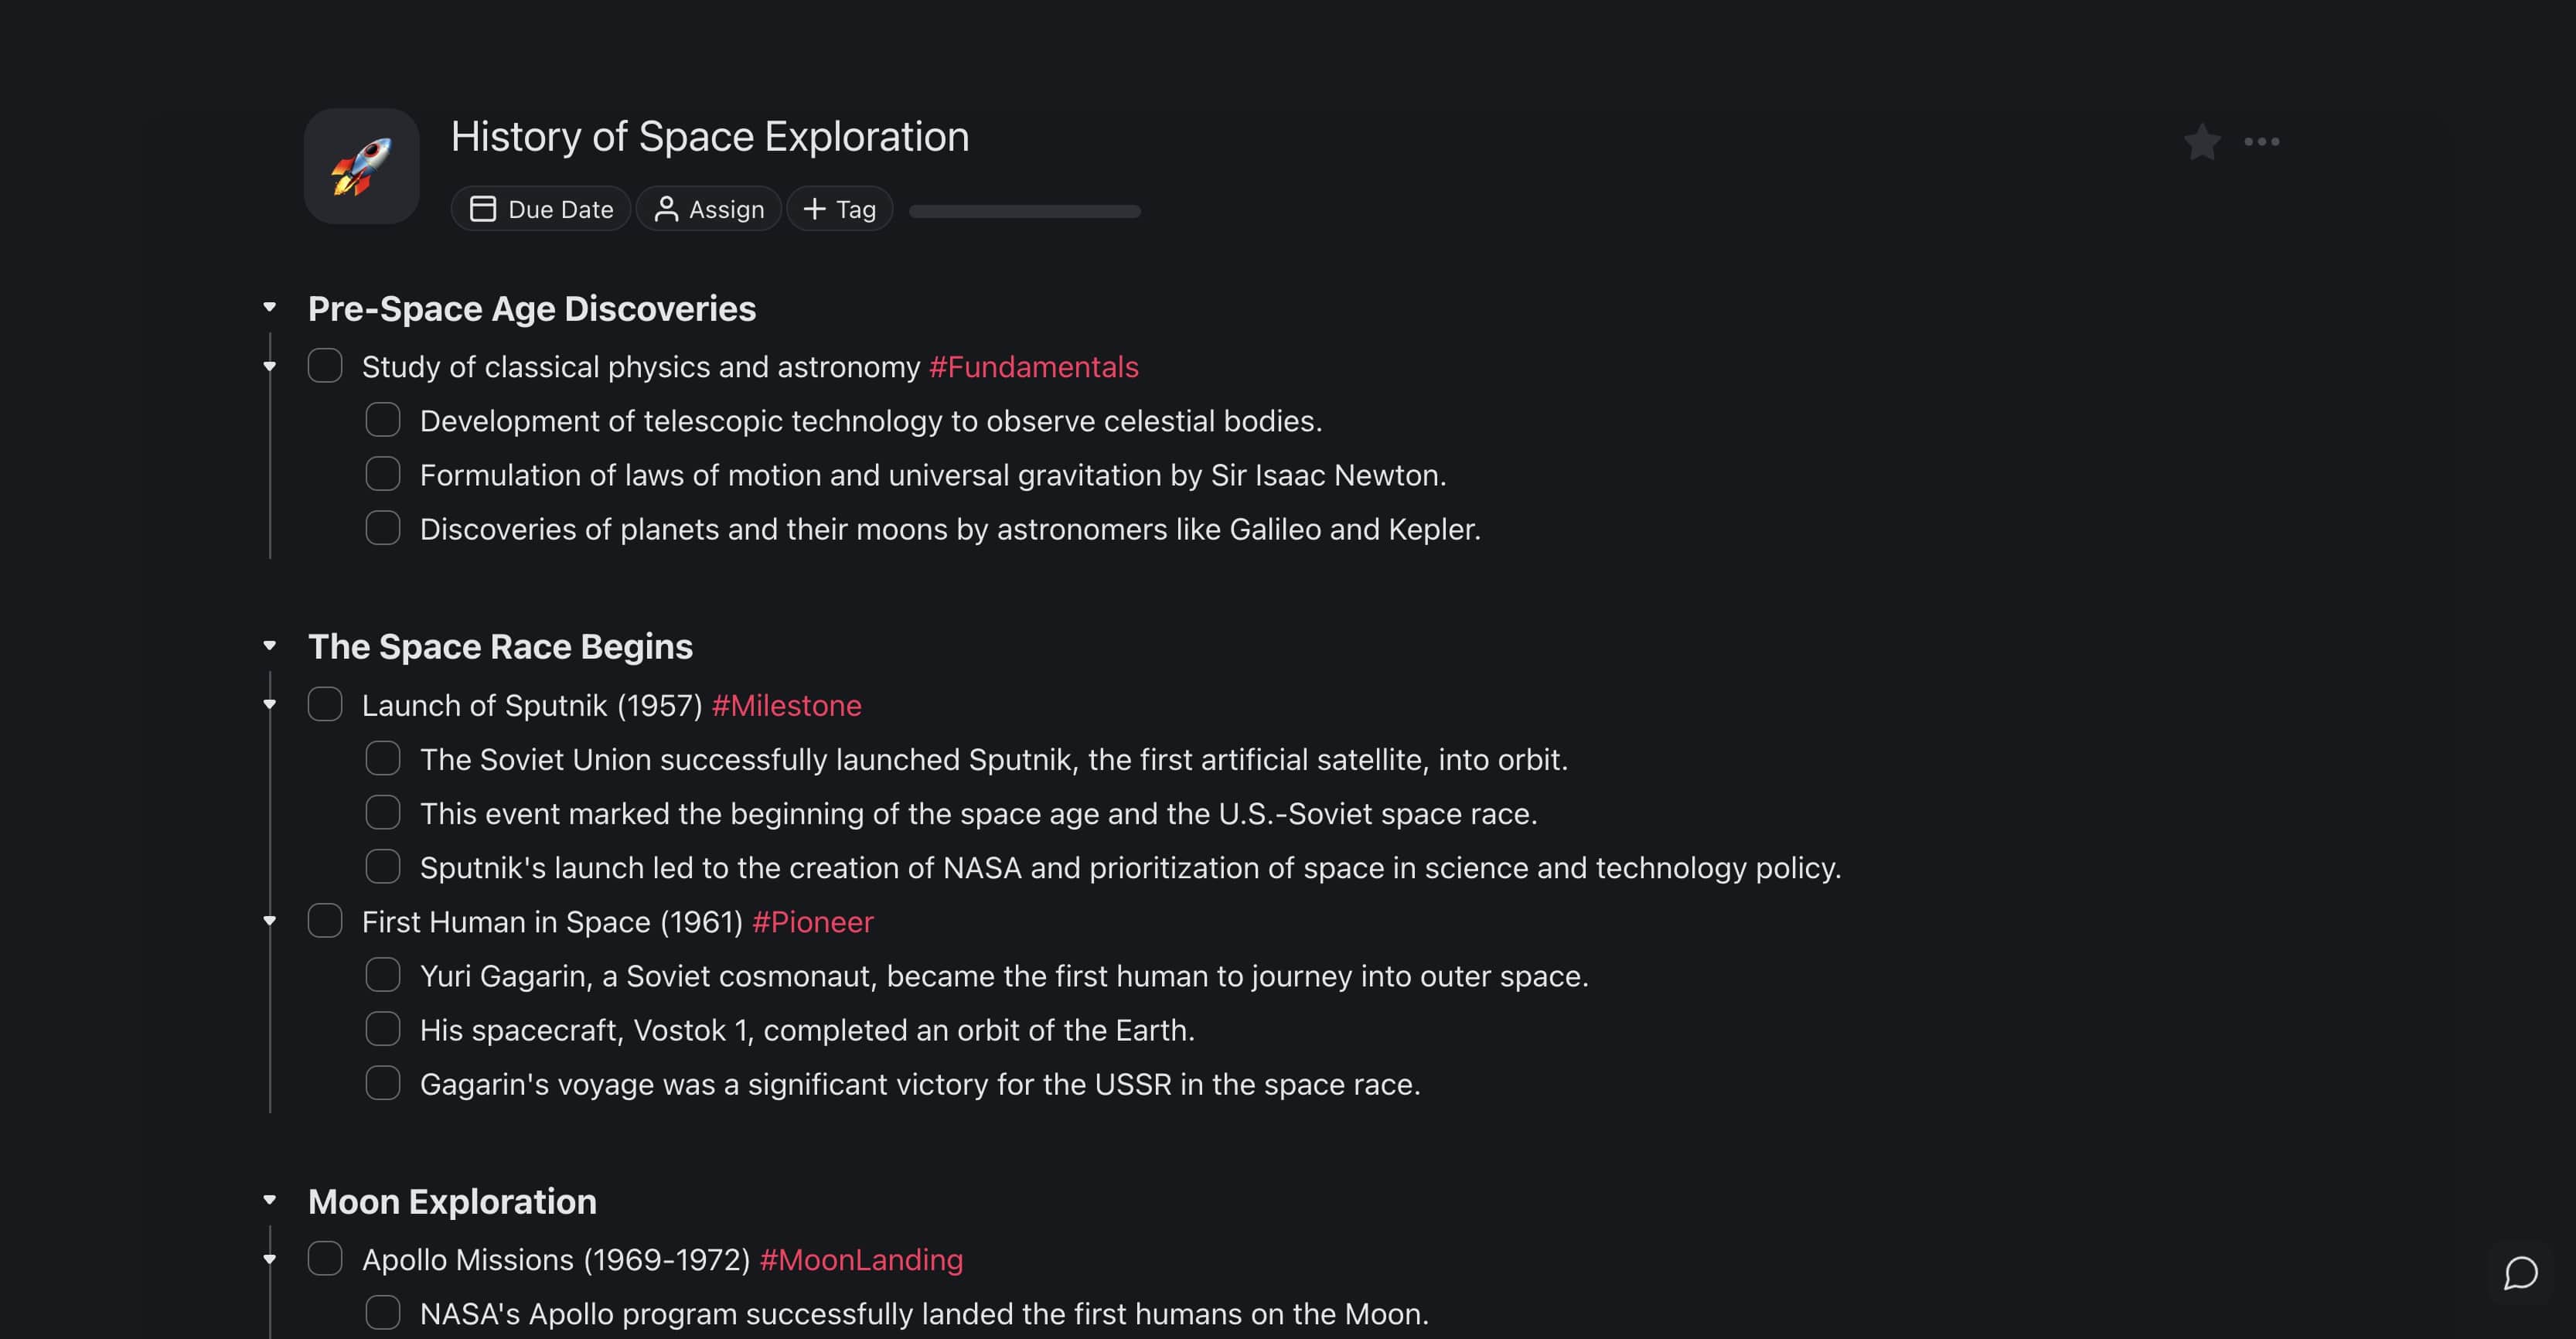This screenshot has height=1339, width=2576.
Task: Check the Launch of Sputnik task
Action: pyautogui.click(x=325, y=705)
